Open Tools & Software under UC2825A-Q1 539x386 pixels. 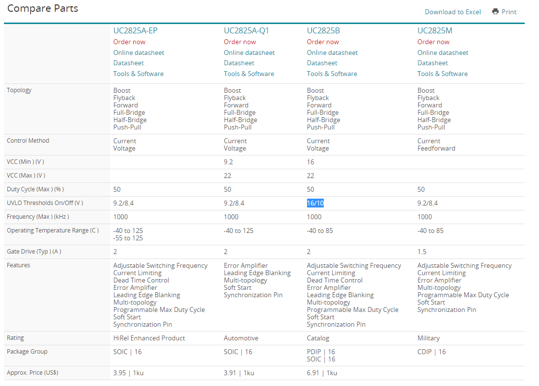249,74
